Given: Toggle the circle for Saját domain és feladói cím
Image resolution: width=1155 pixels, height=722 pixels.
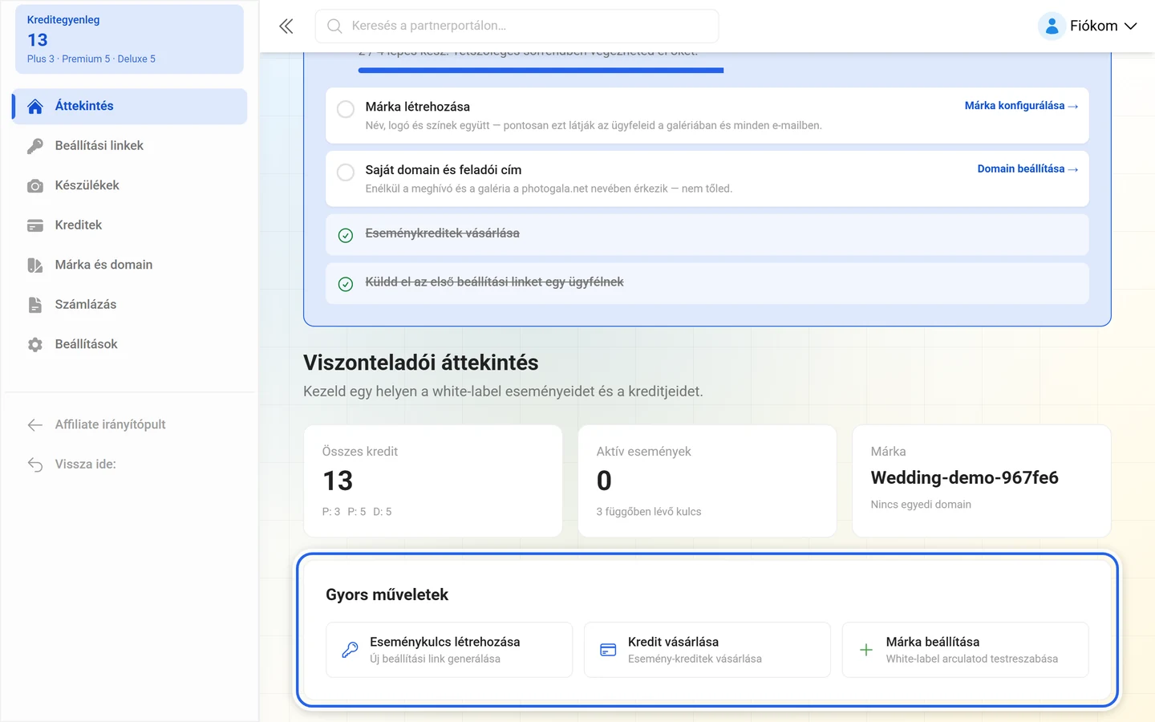Looking at the screenshot, I should pyautogui.click(x=346, y=172).
